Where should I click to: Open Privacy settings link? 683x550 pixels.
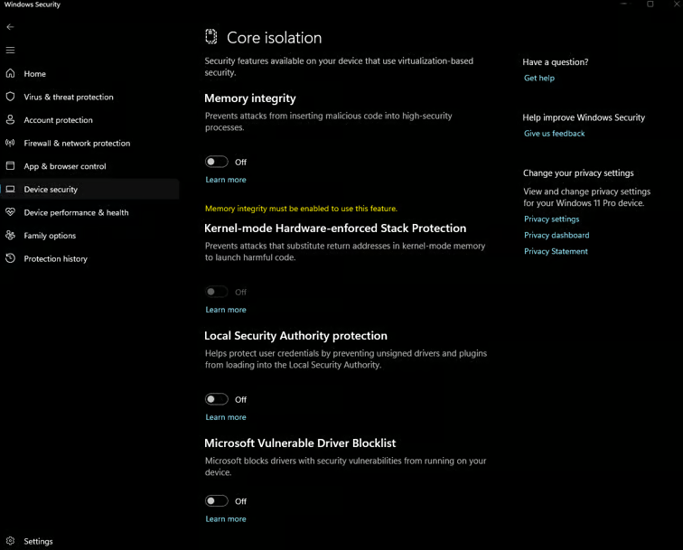pos(551,219)
